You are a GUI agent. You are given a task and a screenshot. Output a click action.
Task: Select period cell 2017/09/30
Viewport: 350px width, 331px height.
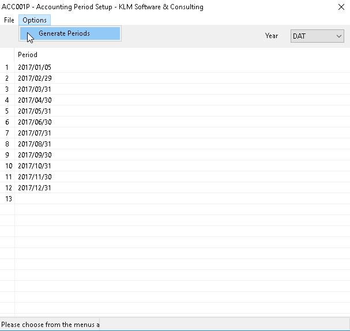[x=182, y=155]
